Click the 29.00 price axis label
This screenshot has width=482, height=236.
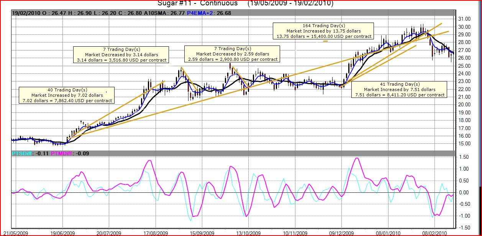point(464,34)
